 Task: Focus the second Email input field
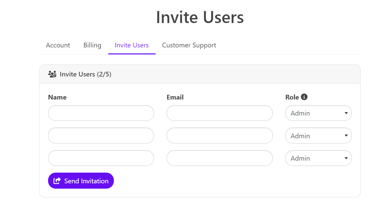pyautogui.click(x=220, y=136)
